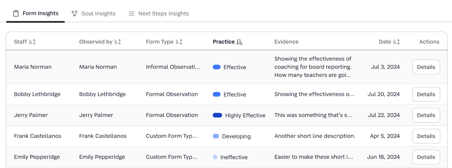Click the Evidence column header
The height and width of the screenshot is (168, 452).
pyautogui.click(x=286, y=42)
